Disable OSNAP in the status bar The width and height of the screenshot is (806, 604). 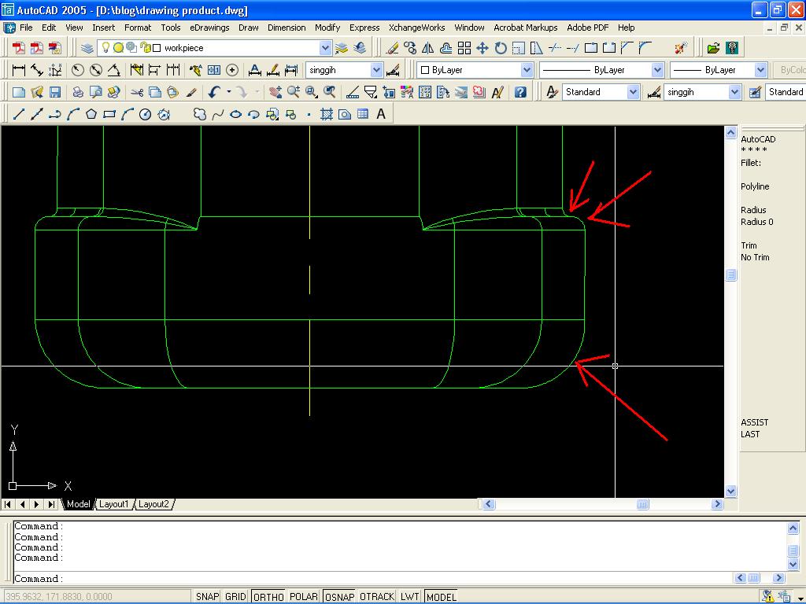(x=338, y=596)
